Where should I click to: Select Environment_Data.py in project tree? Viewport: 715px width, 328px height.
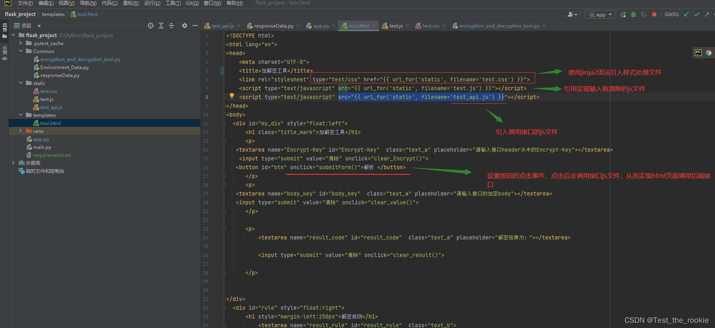(64, 67)
